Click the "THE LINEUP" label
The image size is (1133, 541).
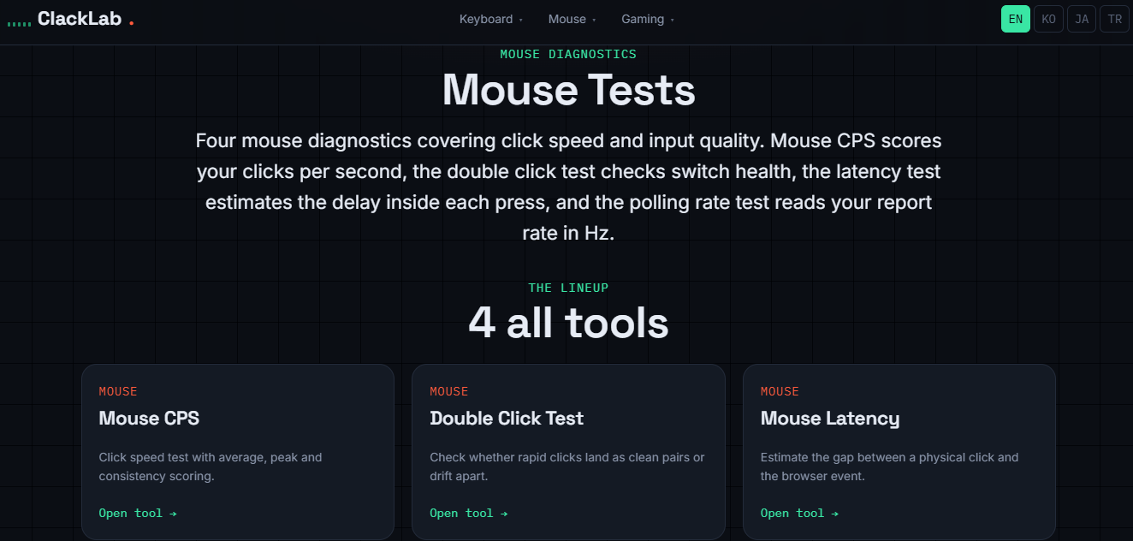(568, 288)
